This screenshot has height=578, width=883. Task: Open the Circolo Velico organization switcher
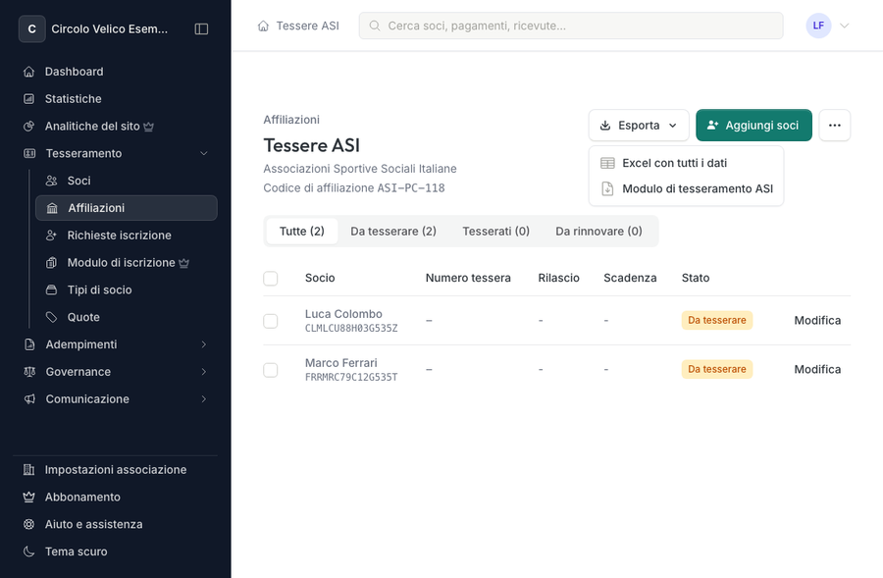94,28
